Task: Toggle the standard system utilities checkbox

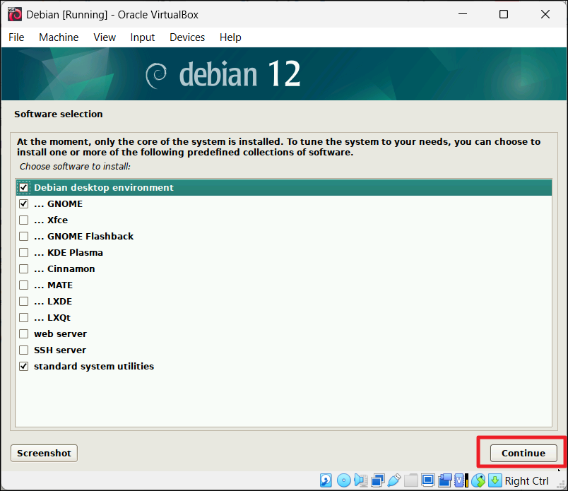Action: click(x=24, y=367)
